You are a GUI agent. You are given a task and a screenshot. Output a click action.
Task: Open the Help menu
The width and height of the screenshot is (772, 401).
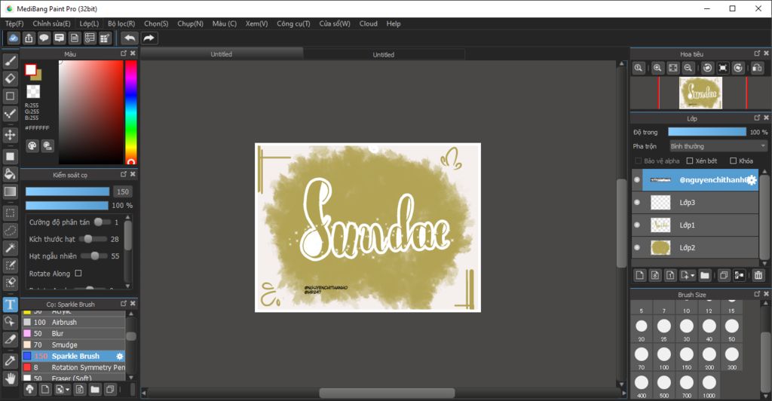click(x=394, y=23)
